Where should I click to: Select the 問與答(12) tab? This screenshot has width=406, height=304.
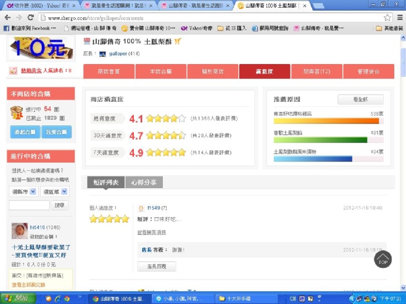point(317,71)
